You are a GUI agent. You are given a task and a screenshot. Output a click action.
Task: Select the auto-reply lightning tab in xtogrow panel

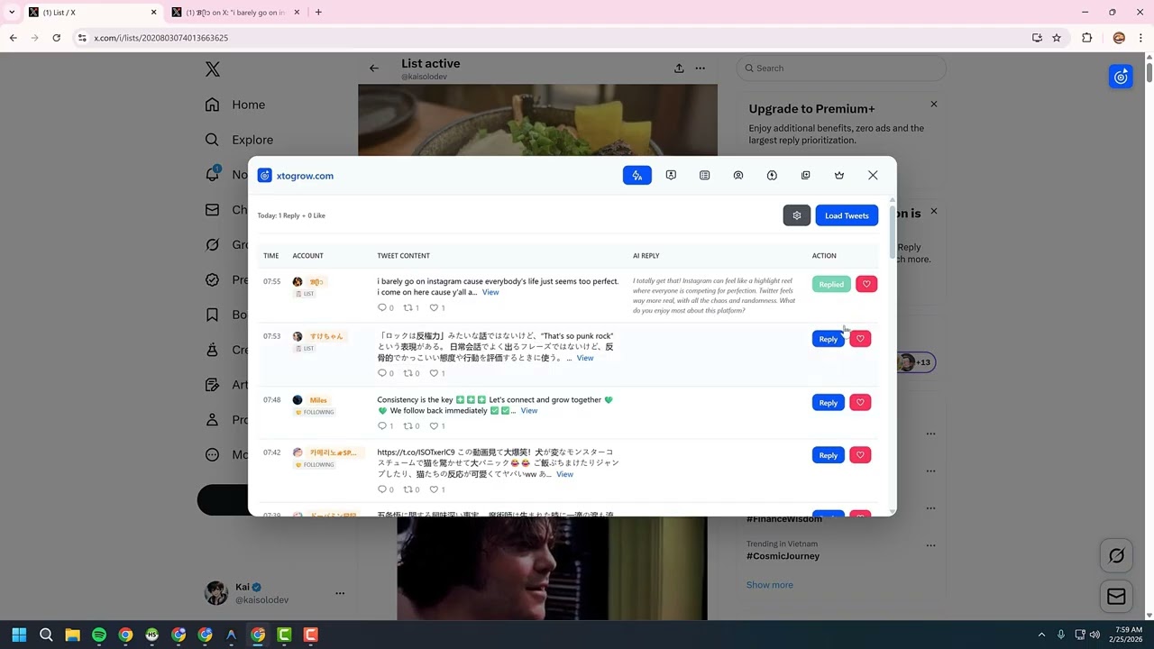[637, 176]
